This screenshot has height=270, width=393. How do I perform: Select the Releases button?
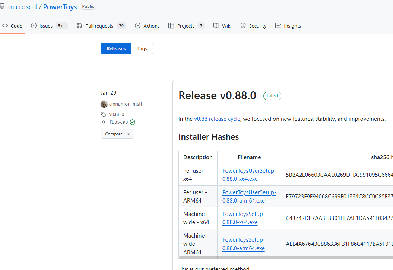click(116, 49)
